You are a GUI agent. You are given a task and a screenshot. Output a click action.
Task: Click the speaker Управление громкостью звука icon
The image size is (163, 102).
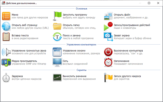tap(6, 52)
